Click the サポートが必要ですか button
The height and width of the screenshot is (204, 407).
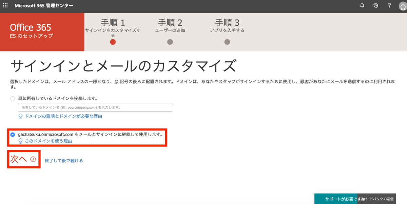click(336, 199)
